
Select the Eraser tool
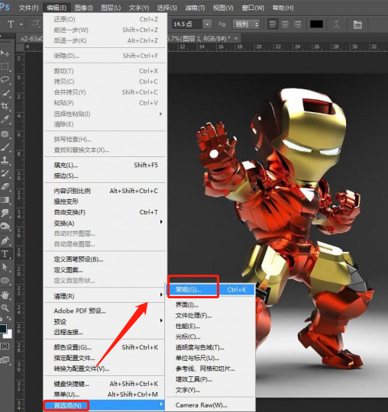5,187
